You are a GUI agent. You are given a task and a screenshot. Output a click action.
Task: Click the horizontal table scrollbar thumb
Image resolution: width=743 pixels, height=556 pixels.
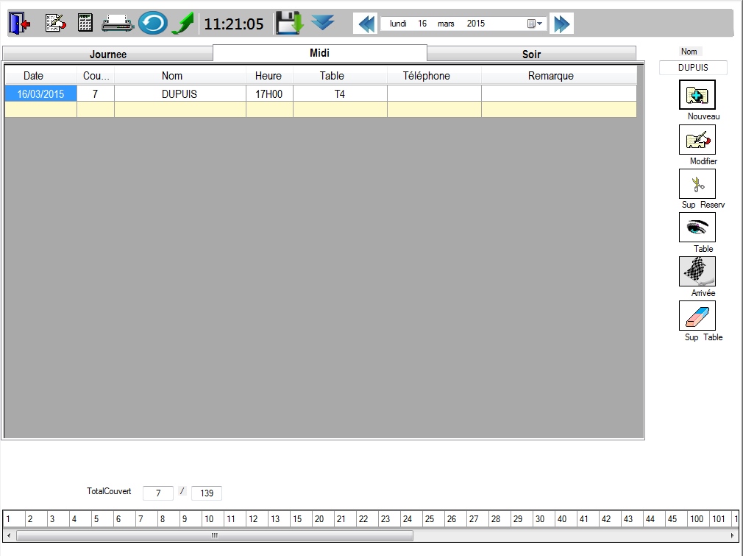[x=214, y=536]
